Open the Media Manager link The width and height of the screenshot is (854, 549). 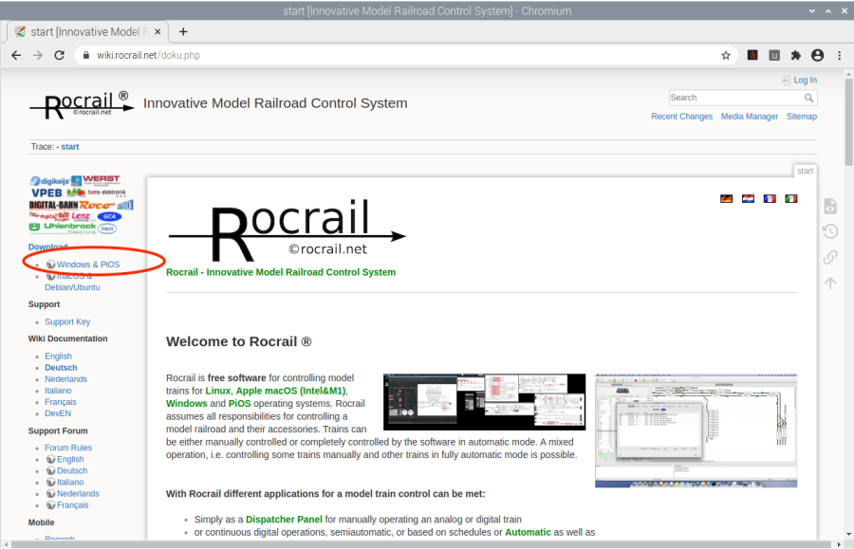pyautogui.click(x=750, y=117)
